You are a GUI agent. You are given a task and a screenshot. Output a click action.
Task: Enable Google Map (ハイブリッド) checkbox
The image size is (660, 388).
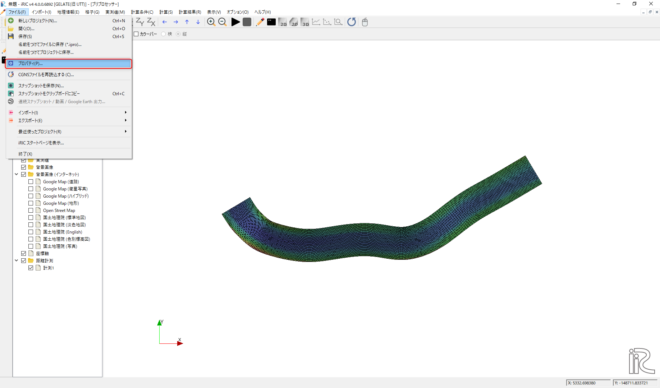(x=31, y=196)
